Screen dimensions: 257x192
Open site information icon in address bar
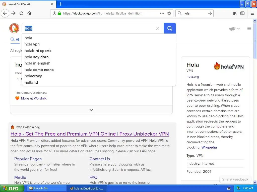coord(54,13)
